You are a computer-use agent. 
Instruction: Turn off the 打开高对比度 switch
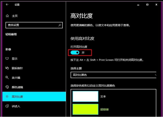[x=75, y=53]
